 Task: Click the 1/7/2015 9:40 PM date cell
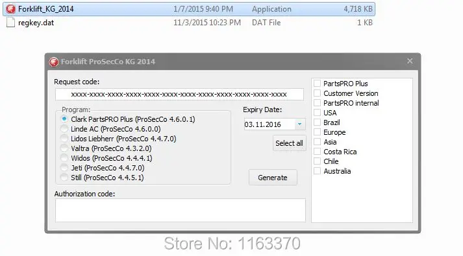tap(203, 9)
